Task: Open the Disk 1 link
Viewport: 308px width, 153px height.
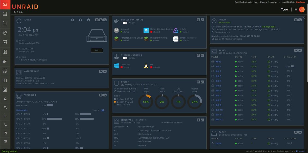Action: coord(218,67)
